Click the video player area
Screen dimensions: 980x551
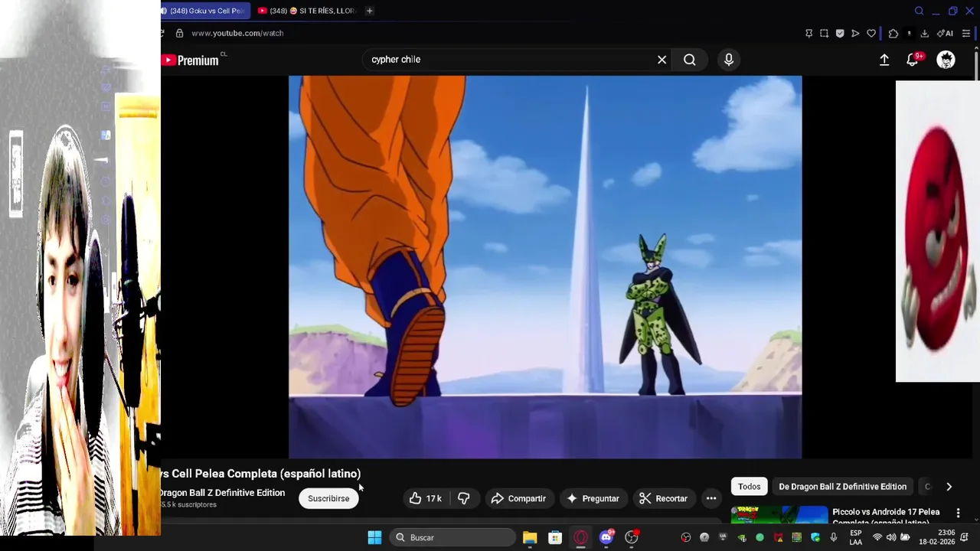(x=545, y=267)
